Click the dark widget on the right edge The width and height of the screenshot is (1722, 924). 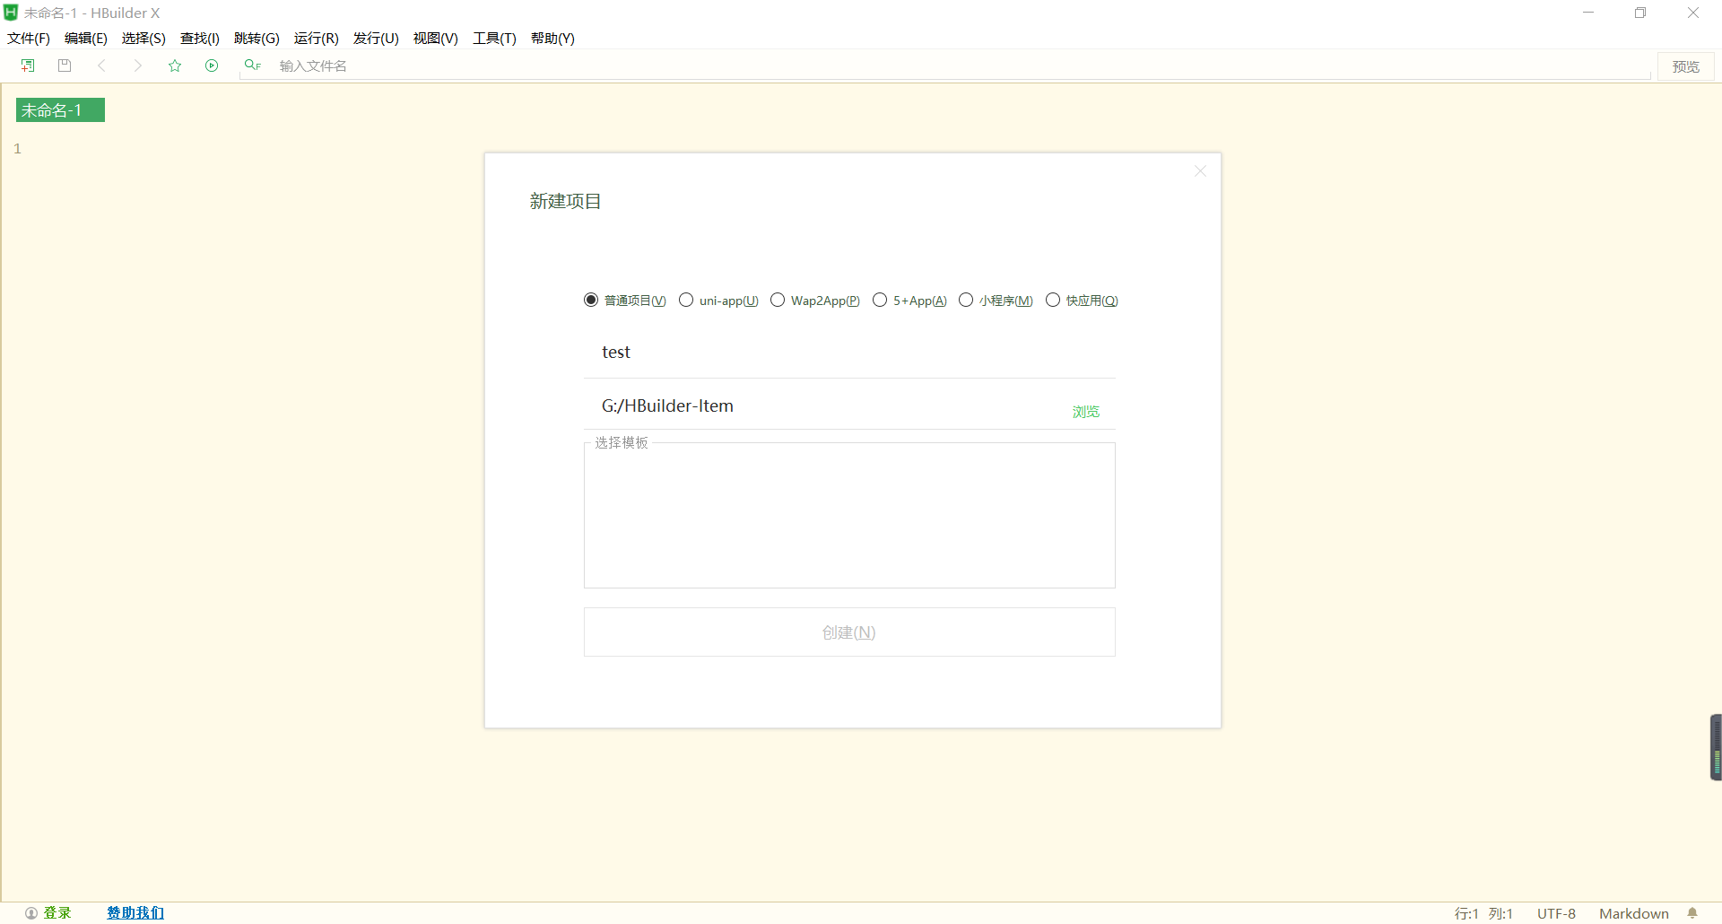point(1716,747)
